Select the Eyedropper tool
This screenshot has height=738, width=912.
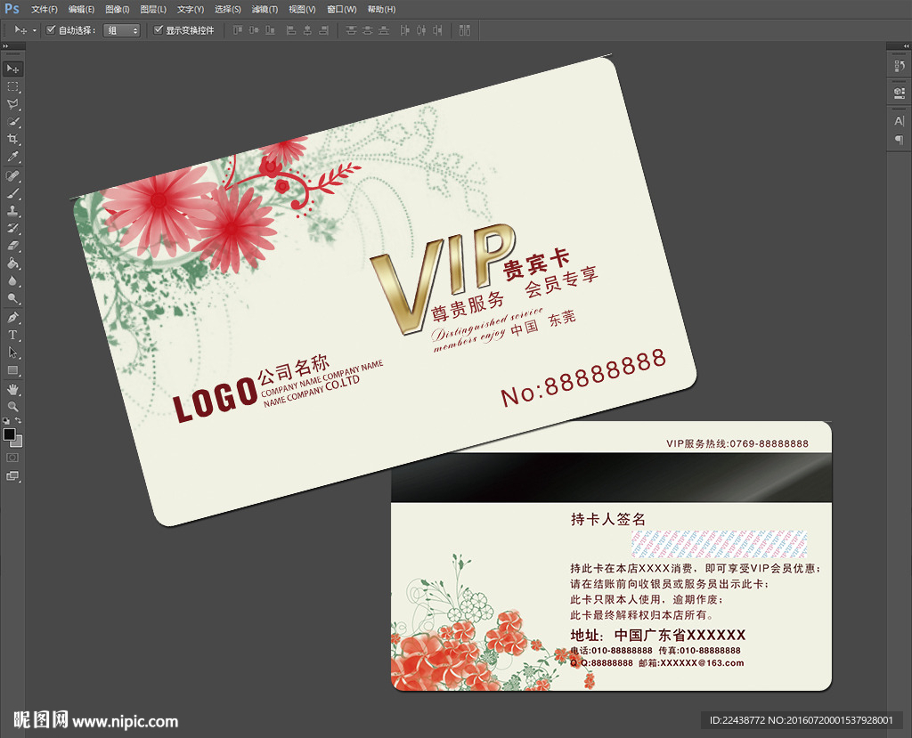click(12, 157)
